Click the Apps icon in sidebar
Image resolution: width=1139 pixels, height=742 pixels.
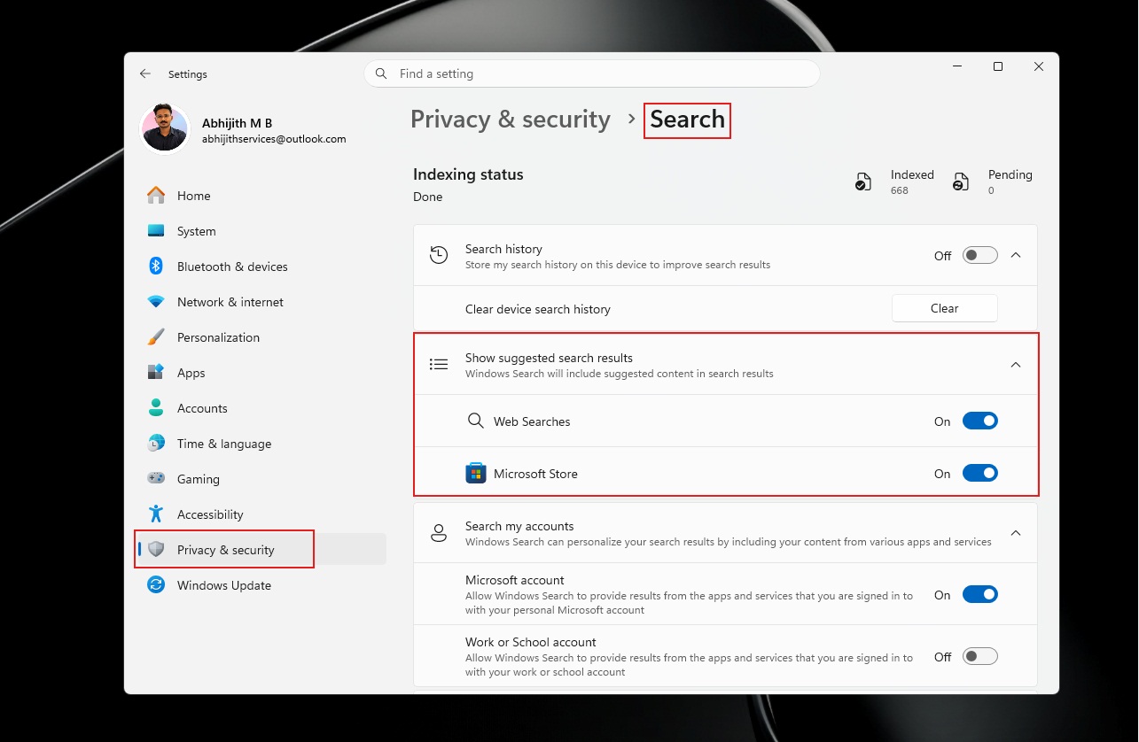[156, 373]
